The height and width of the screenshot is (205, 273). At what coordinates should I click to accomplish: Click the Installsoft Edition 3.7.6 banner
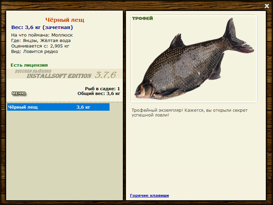[x=64, y=74]
